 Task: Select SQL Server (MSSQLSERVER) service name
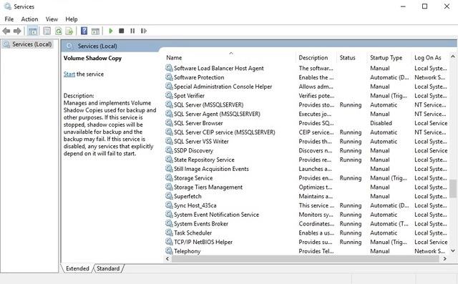(x=208, y=104)
